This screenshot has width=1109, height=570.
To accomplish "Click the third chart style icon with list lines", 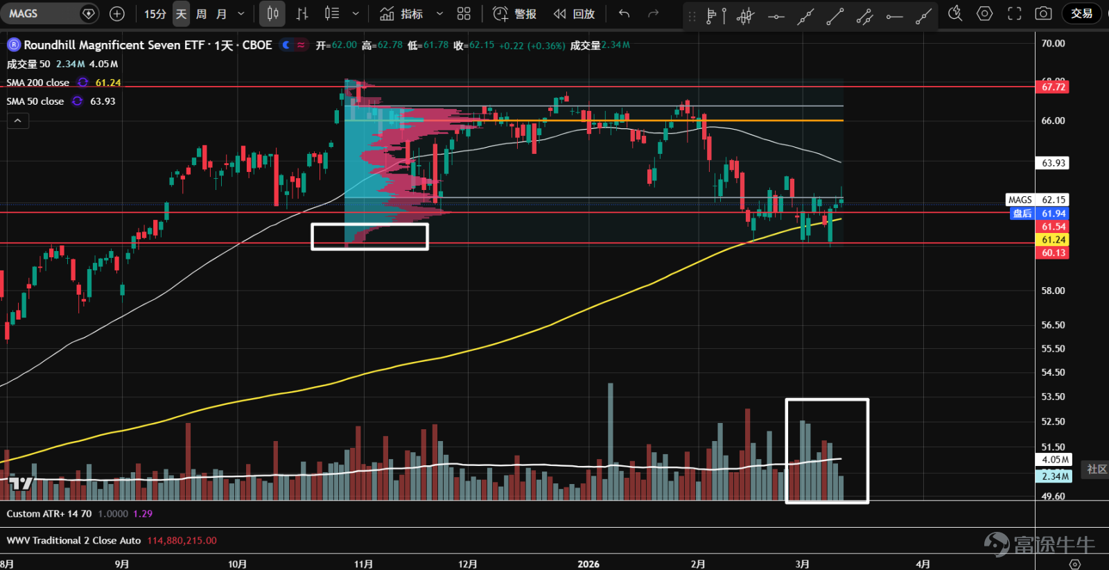I will (332, 13).
